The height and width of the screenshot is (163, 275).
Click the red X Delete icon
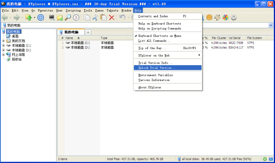pyautogui.click(x=112, y=18)
